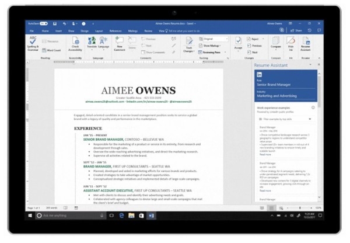
Task: Click Tell me what you want to do box
Action: pyautogui.click(x=183, y=31)
